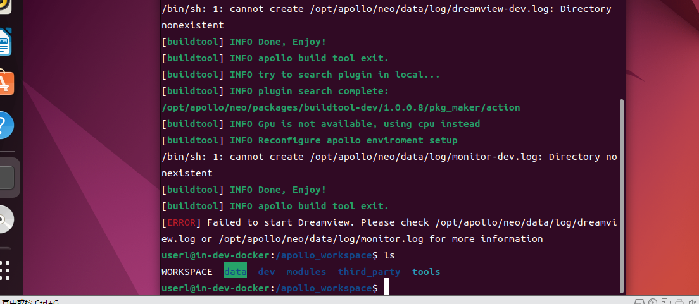Click the dev directory in ls output
Screen dimensions: 699x304
266,272
